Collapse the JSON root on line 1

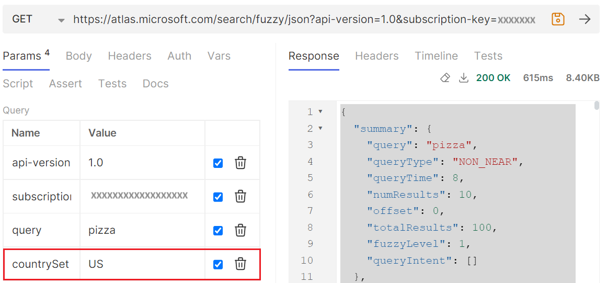(x=320, y=111)
